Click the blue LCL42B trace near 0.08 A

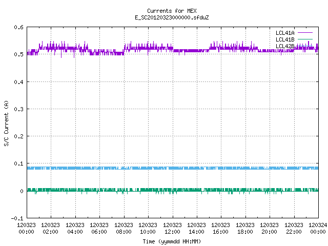pos(173,168)
